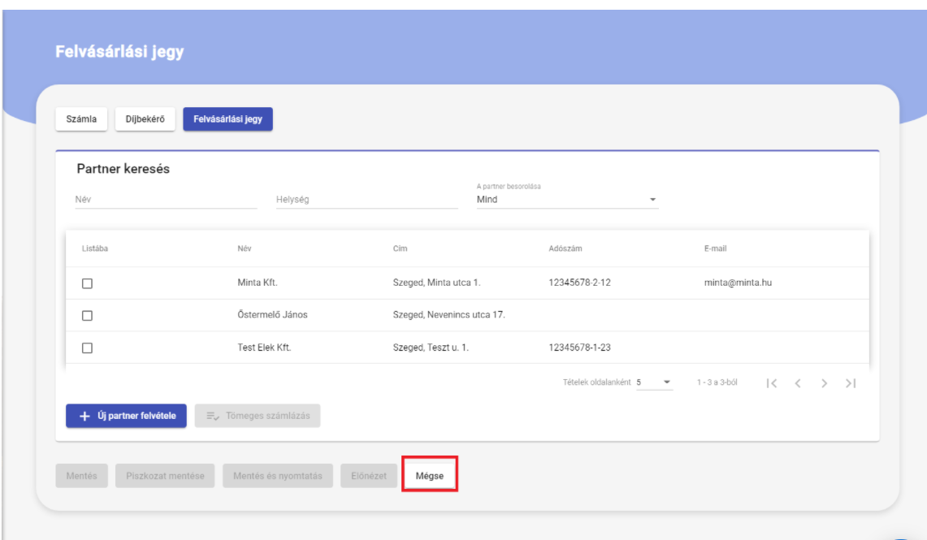Screen dimensions: 927x540
Task: Tick the checkbox for Őstermelő János
Action: [88, 316]
